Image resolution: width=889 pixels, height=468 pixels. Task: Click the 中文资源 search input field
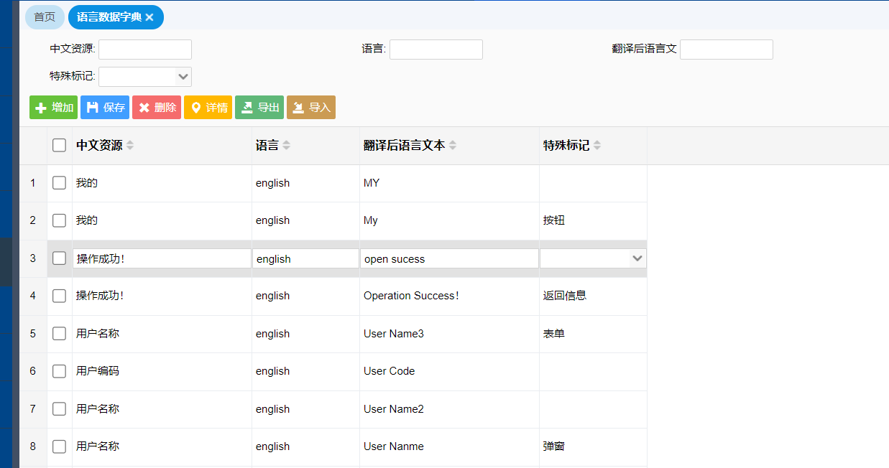click(145, 50)
